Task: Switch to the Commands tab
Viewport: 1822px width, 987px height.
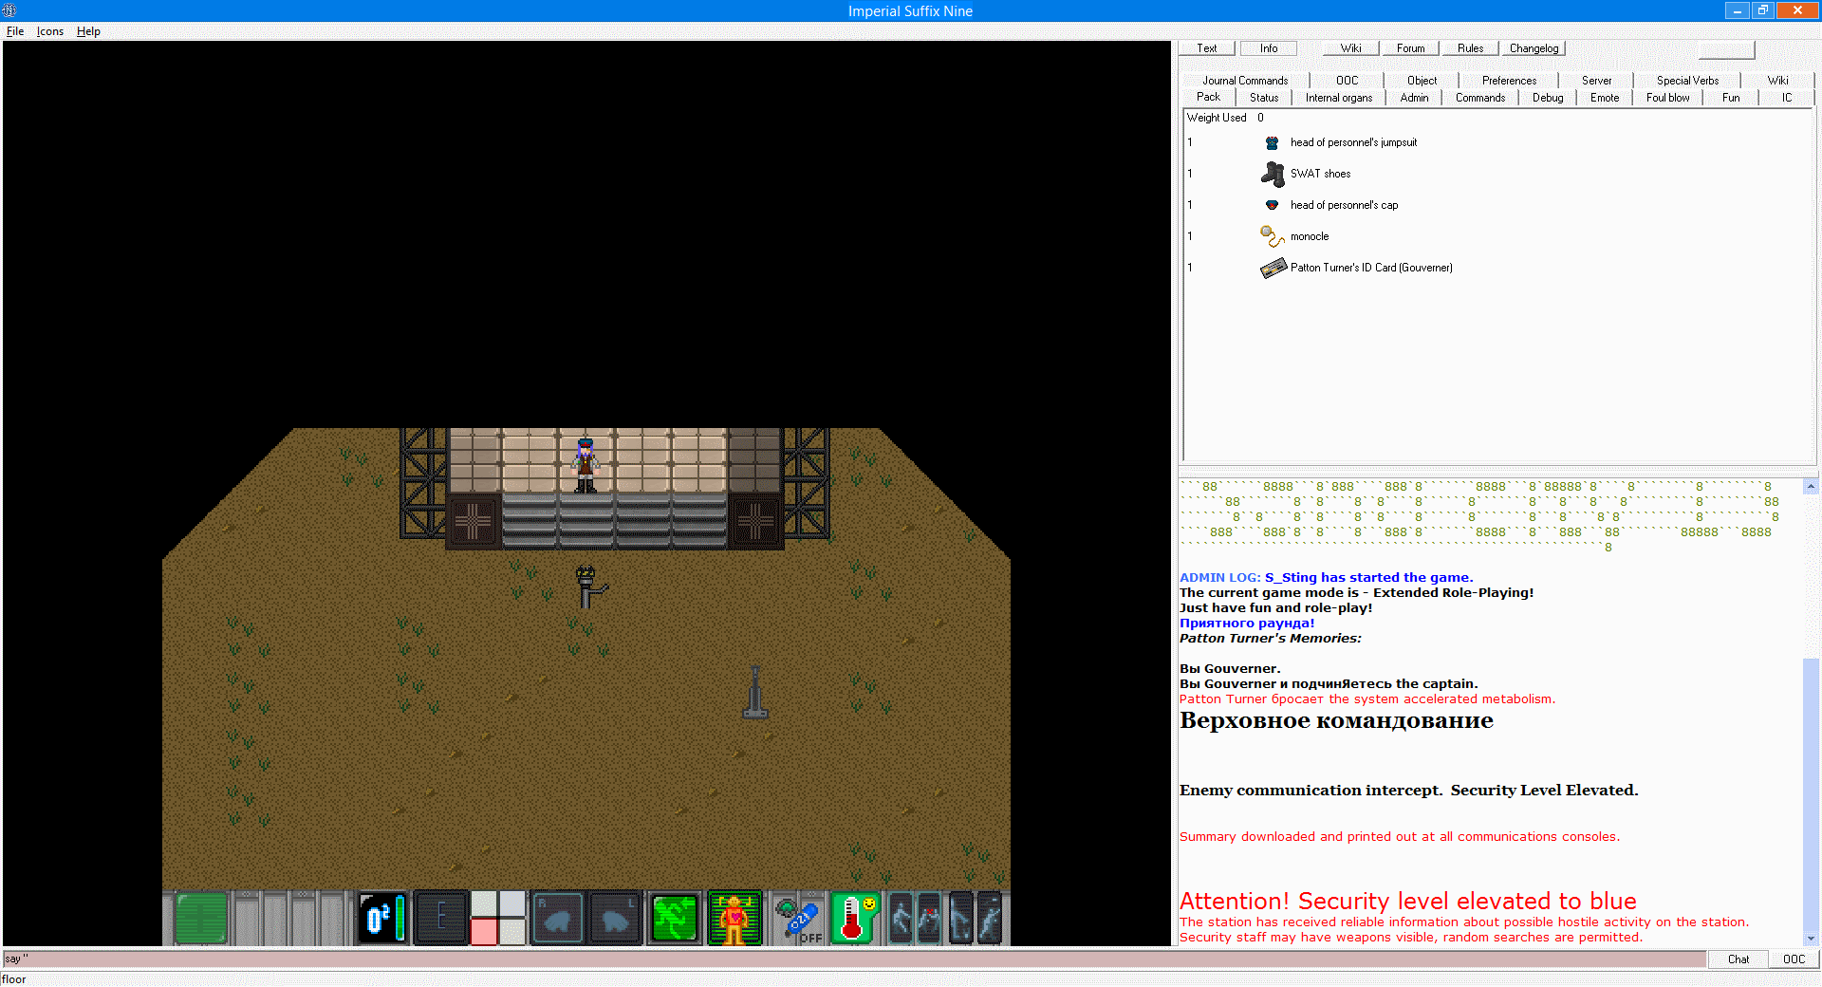Action: pyautogui.click(x=1480, y=98)
